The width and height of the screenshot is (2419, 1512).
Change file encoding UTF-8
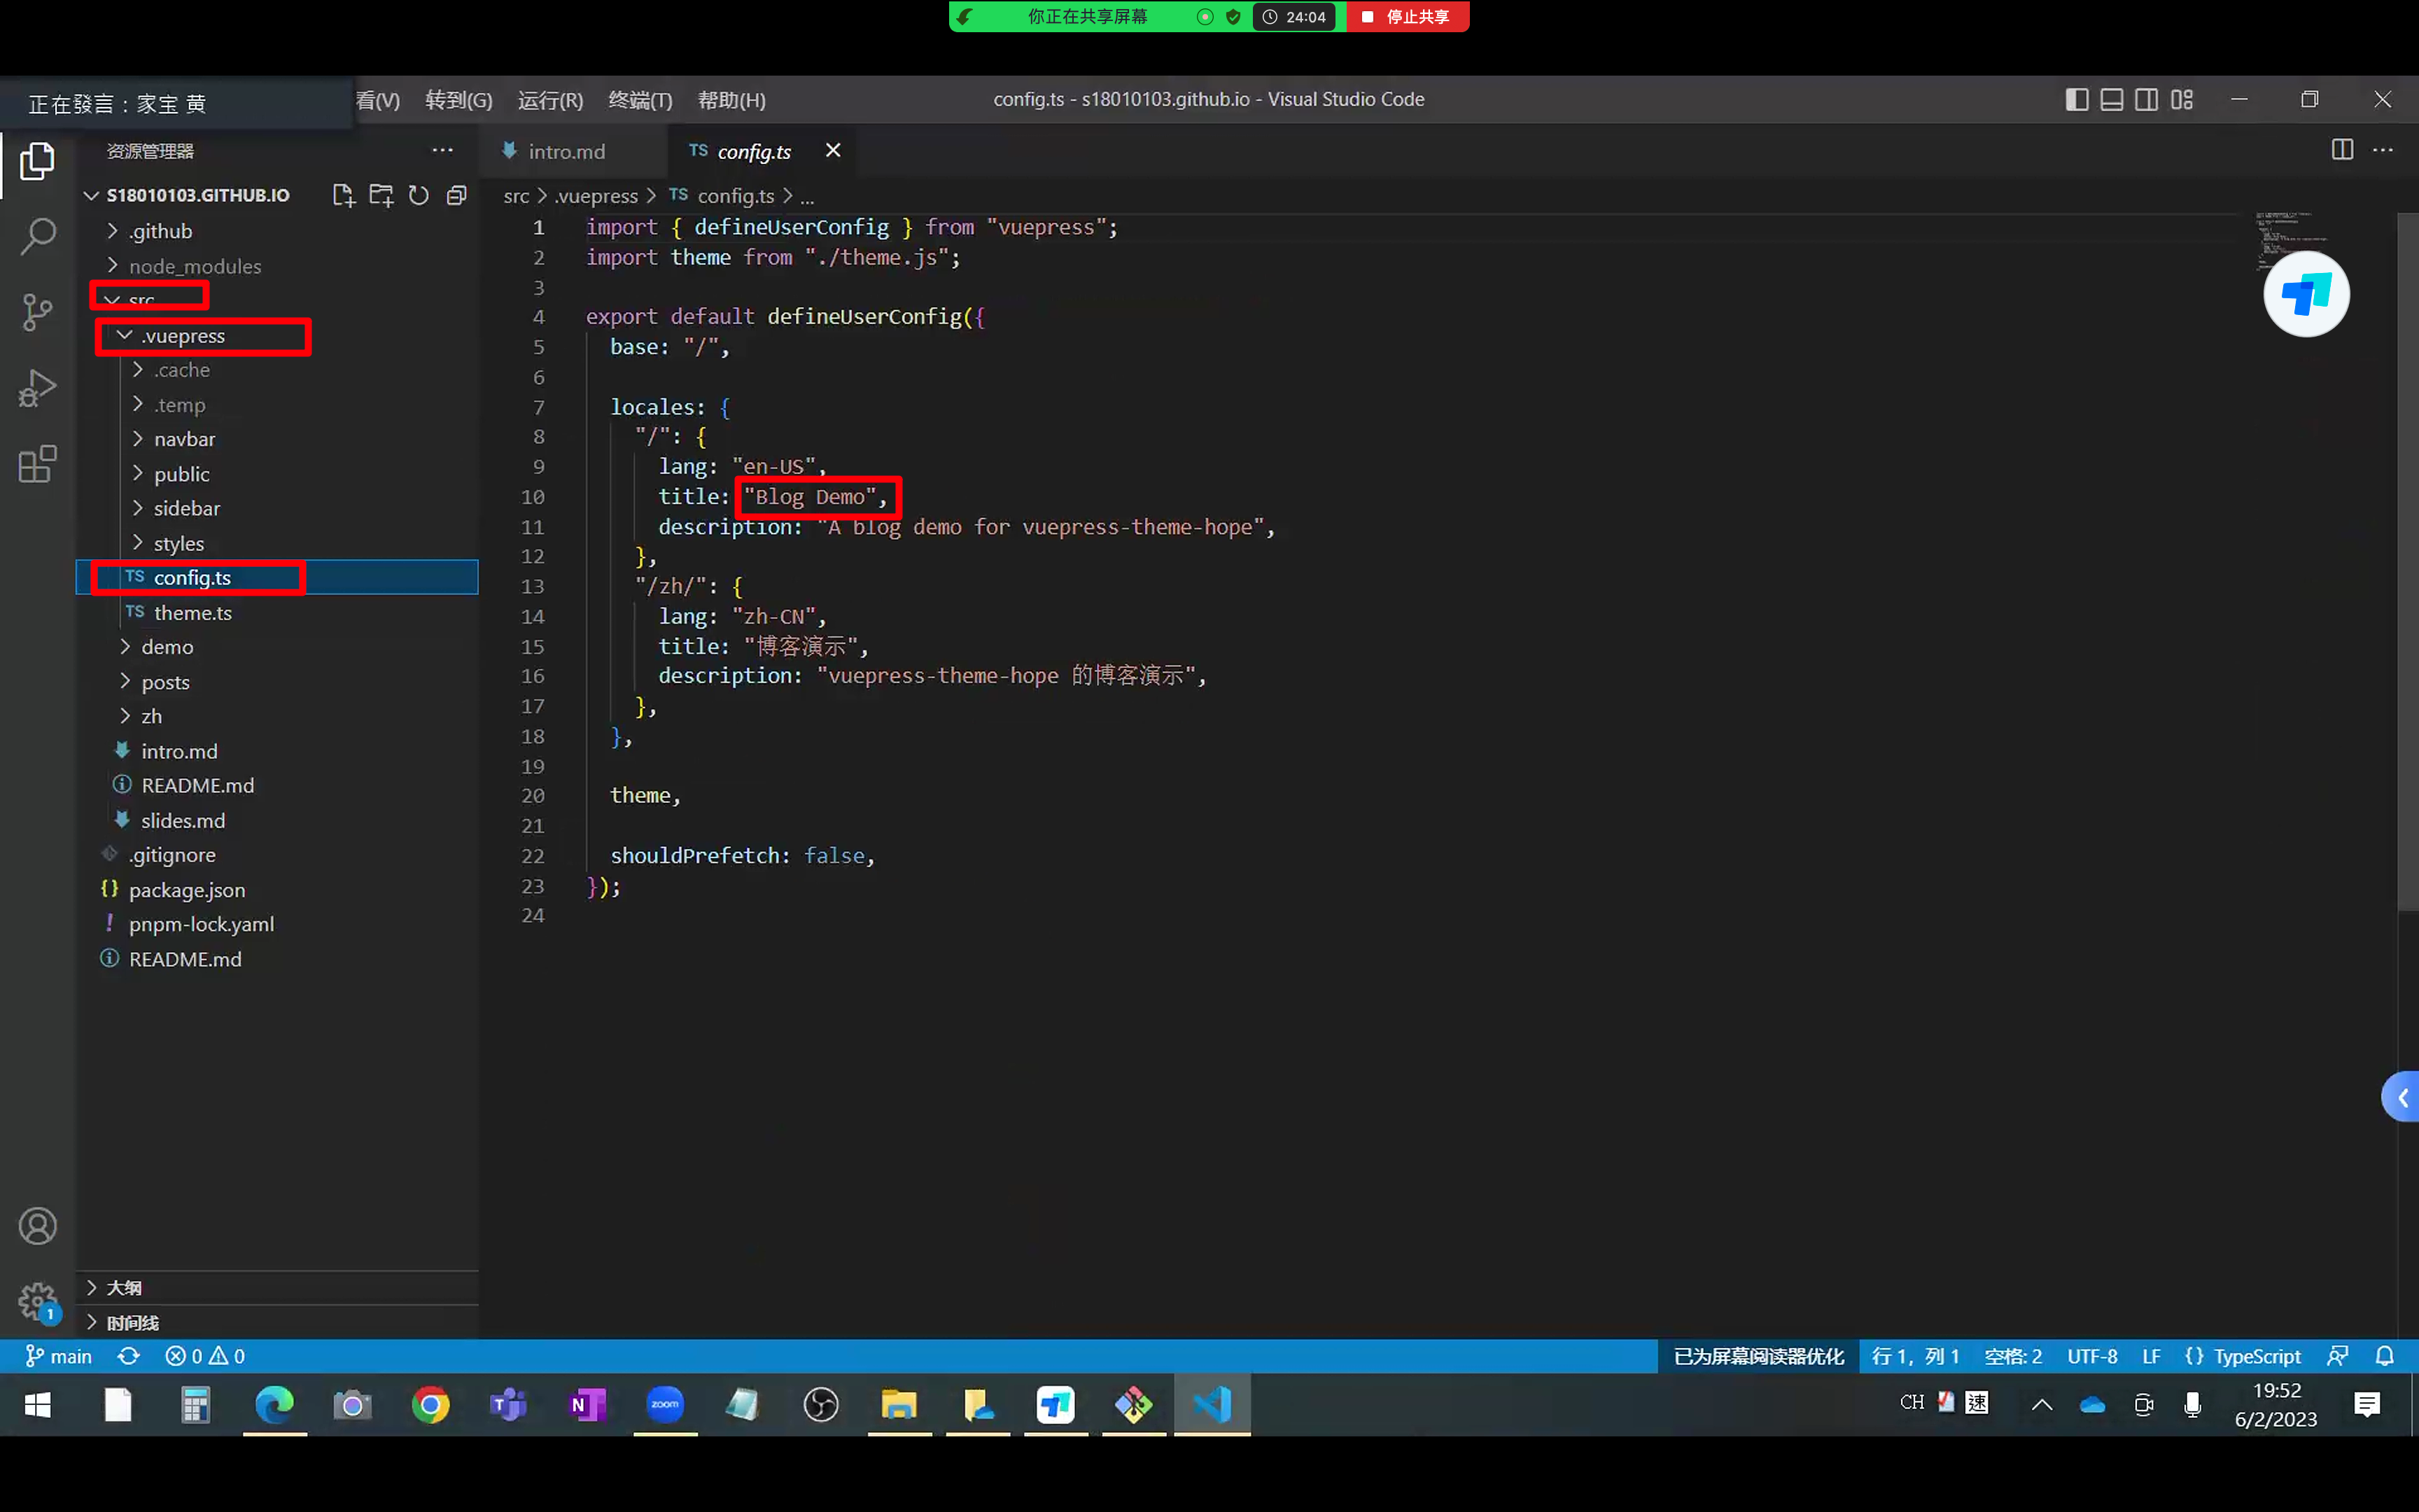coord(2092,1356)
